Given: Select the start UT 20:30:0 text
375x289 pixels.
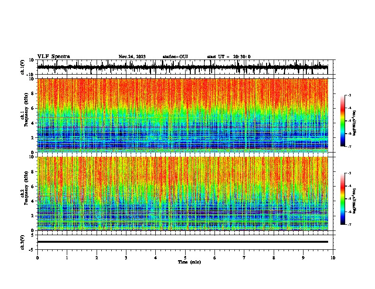Looking at the screenshot, I should (229, 57).
